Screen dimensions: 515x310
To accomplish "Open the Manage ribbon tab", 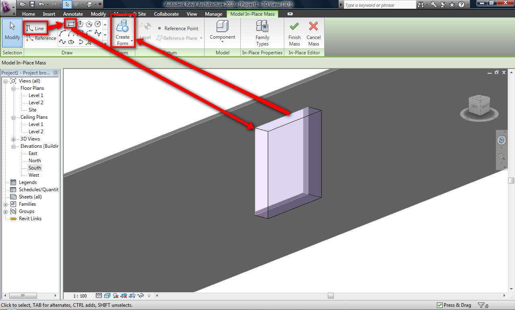I will pos(213,14).
